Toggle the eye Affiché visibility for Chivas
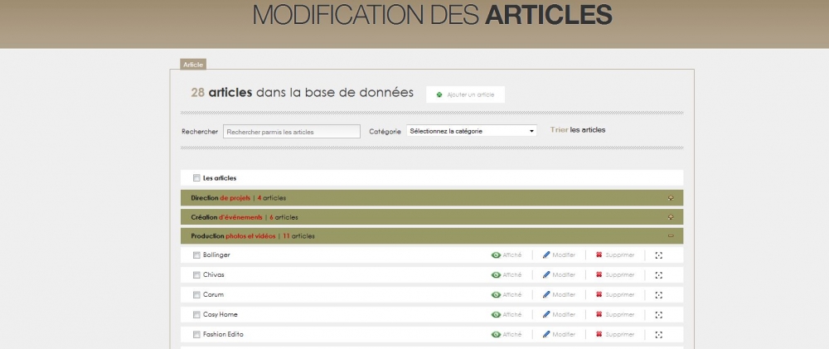 pos(496,274)
